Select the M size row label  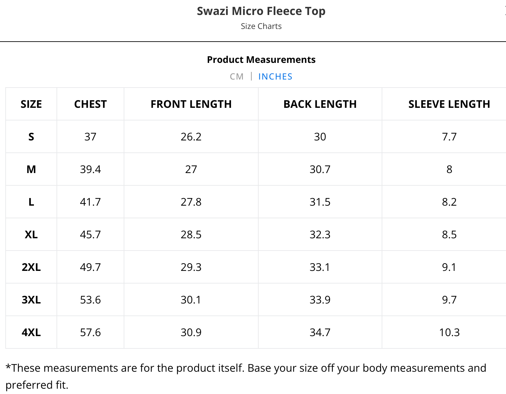[31, 169]
